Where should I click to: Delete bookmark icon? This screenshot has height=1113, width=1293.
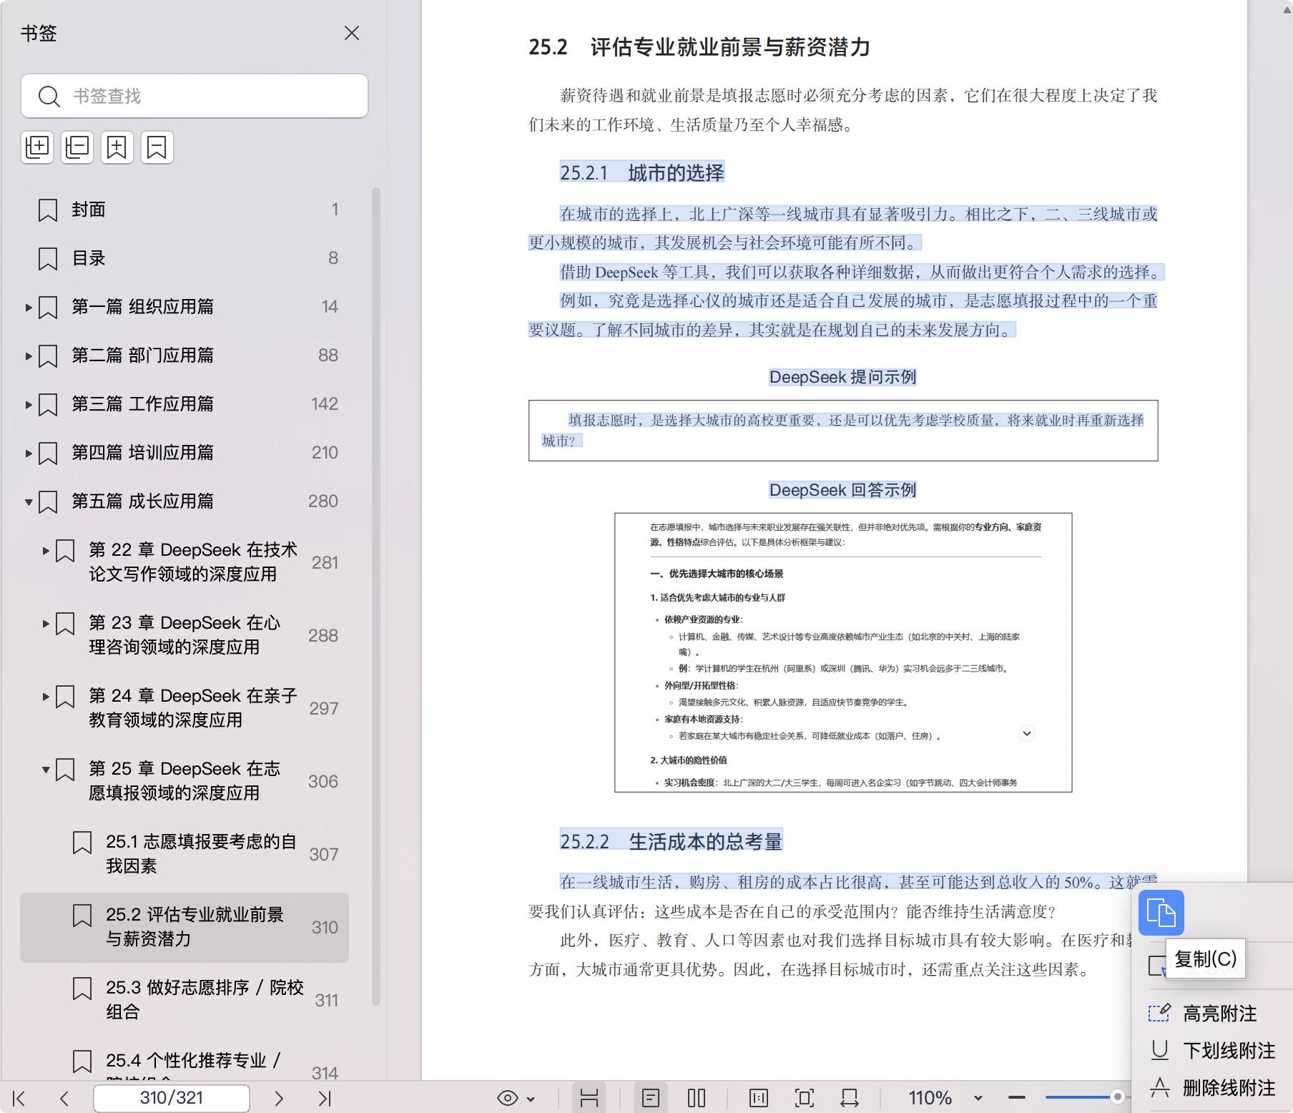(x=157, y=147)
